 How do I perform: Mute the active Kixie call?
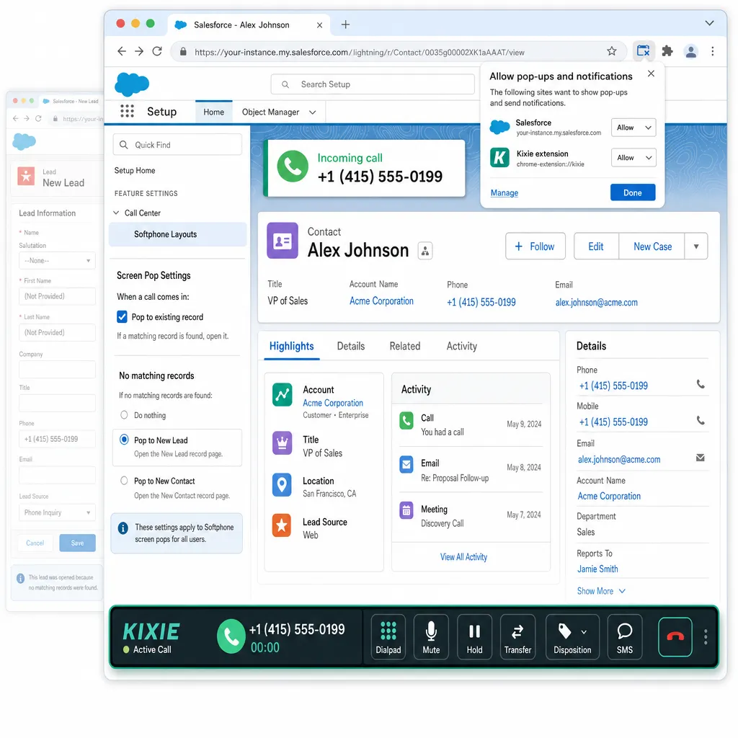[431, 637]
